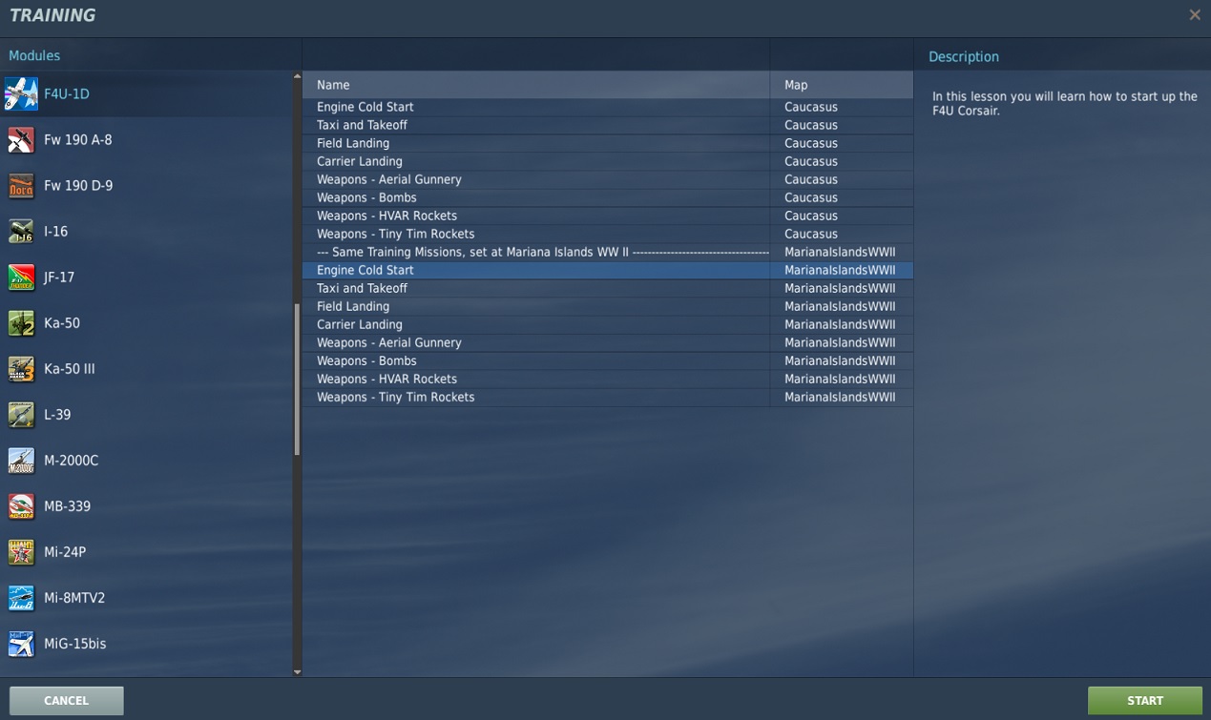Viewport: 1211px width, 720px height.
Task: Select the Fw 190 A-8 module icon
Action: tap(21, 140)
